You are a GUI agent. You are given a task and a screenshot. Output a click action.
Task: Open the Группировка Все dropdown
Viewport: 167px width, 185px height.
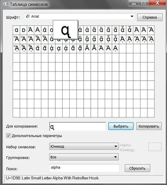click(x=84, y=157)
